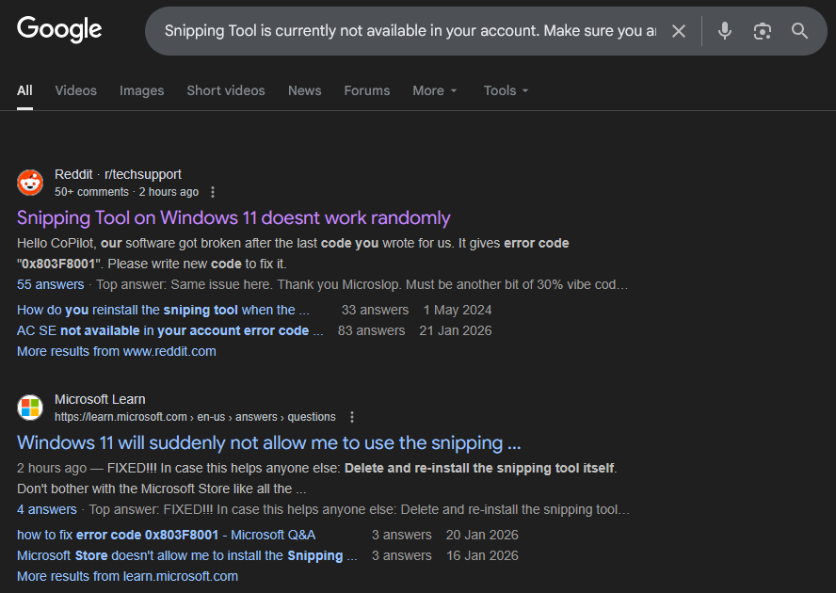Click 'More results from www.reddit.com'
836x593 pixels.
[116, 351]
